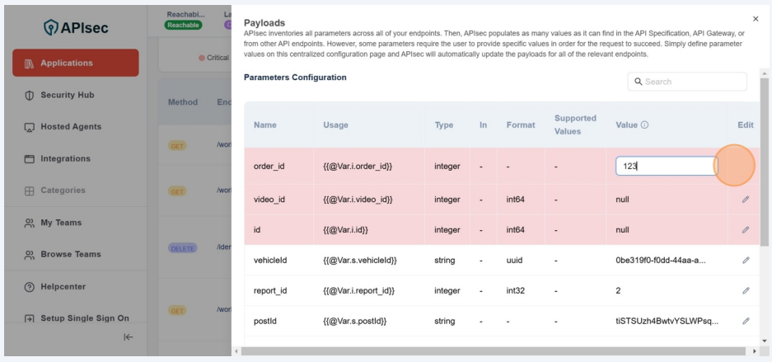Screen dimensions: 772x362
Task: Click the Critical legend item
Action: [x=213, y=58]
